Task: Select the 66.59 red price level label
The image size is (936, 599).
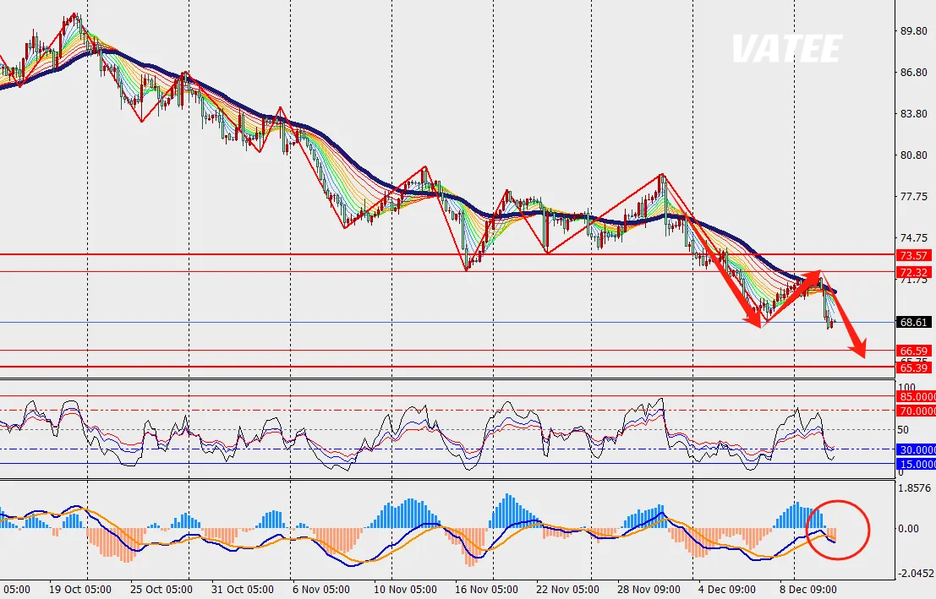Action: click(913, 351)
